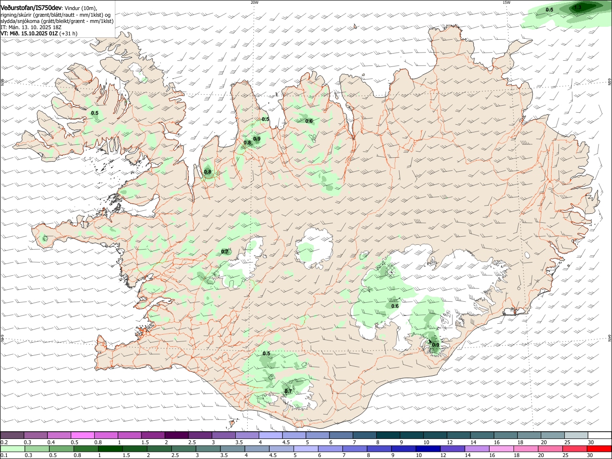The height and width of the screenshot is (459, 612).
Task: Click the 0.4 tick label in upper legend row
Action: click(x=51, y=442)
